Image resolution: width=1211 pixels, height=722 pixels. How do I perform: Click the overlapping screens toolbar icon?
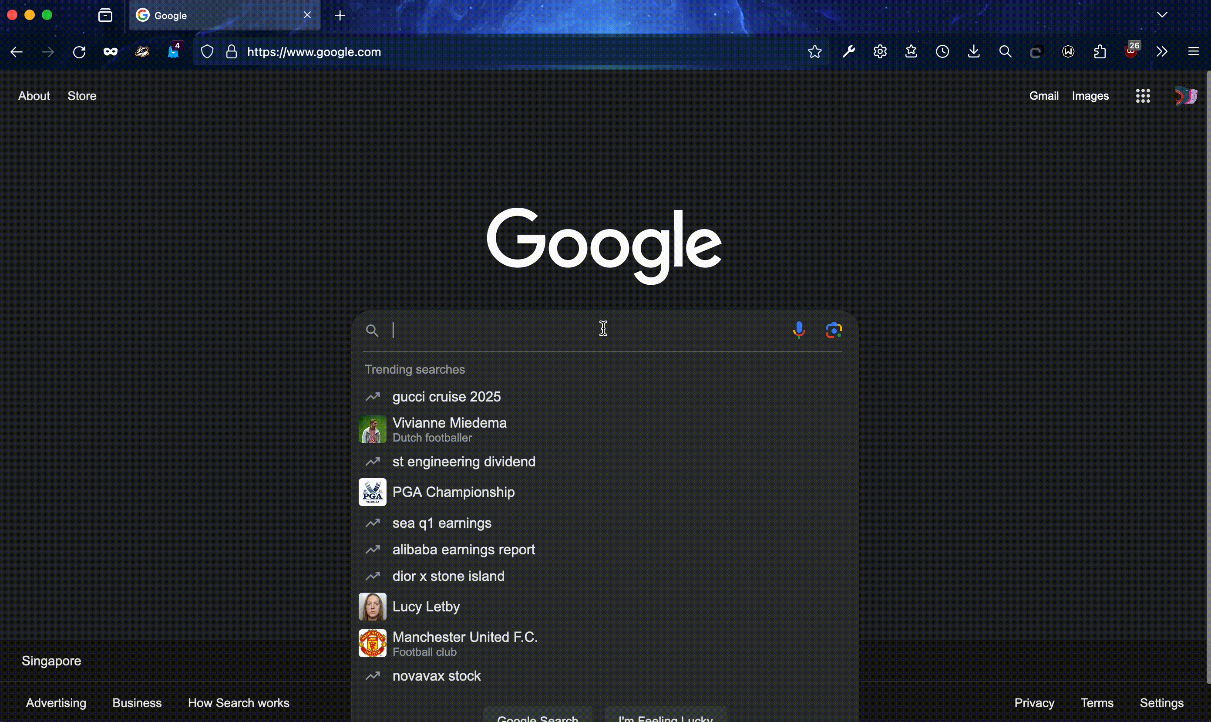1037,52
